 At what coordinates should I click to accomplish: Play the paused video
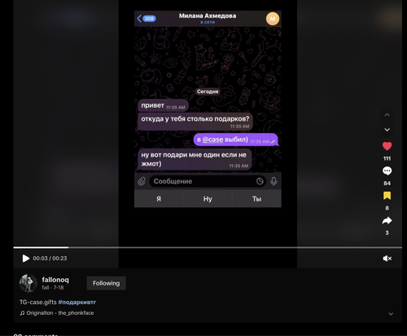tap(26, 259)
